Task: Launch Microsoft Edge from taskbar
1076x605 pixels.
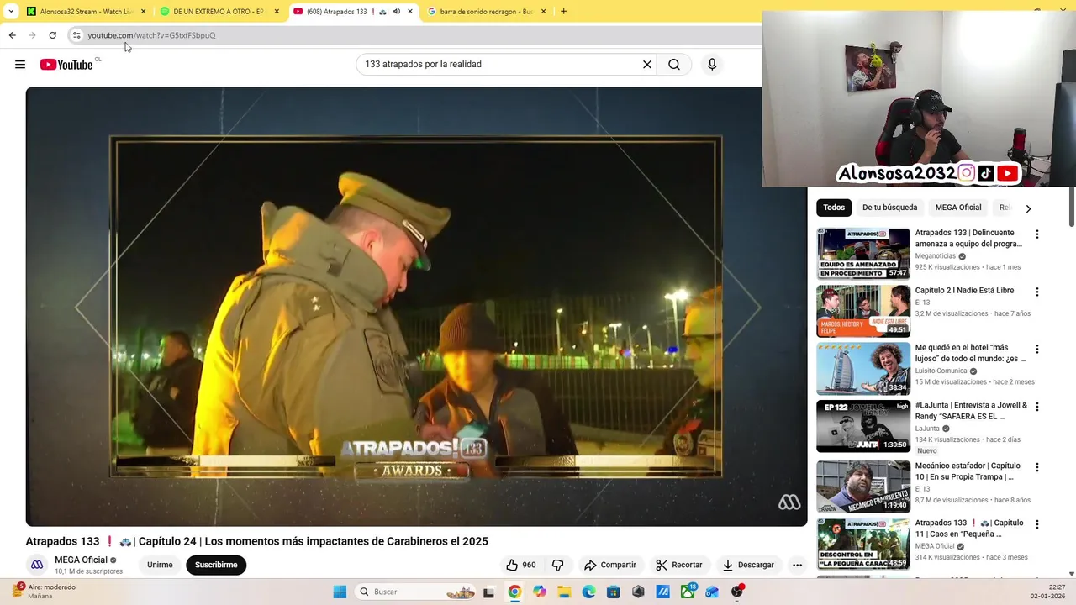Action: point(588,592)
